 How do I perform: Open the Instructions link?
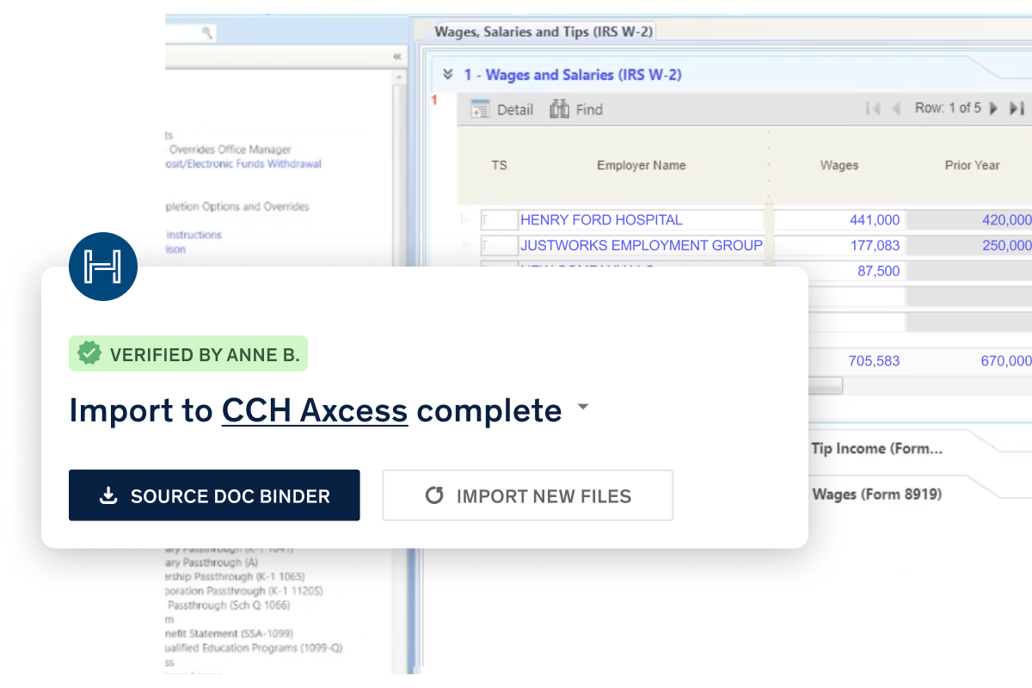(x=193, y=235)
